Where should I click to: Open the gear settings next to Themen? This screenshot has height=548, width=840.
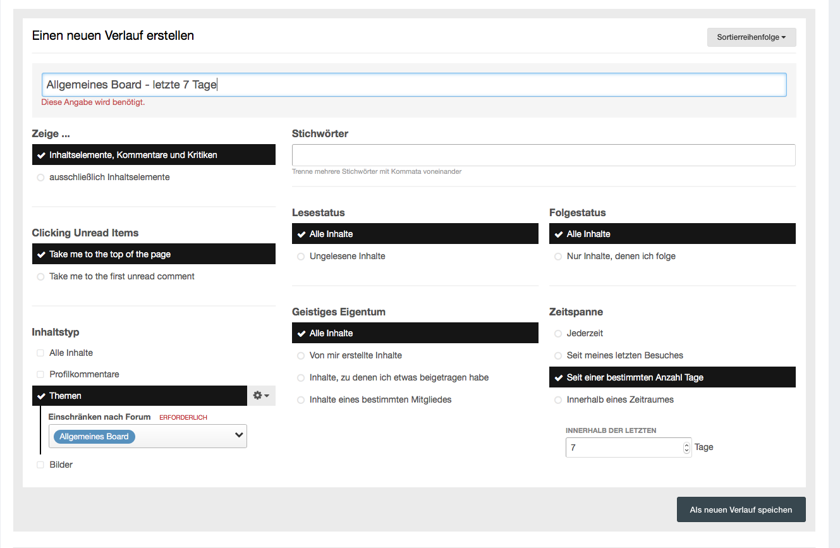[261, 396]
